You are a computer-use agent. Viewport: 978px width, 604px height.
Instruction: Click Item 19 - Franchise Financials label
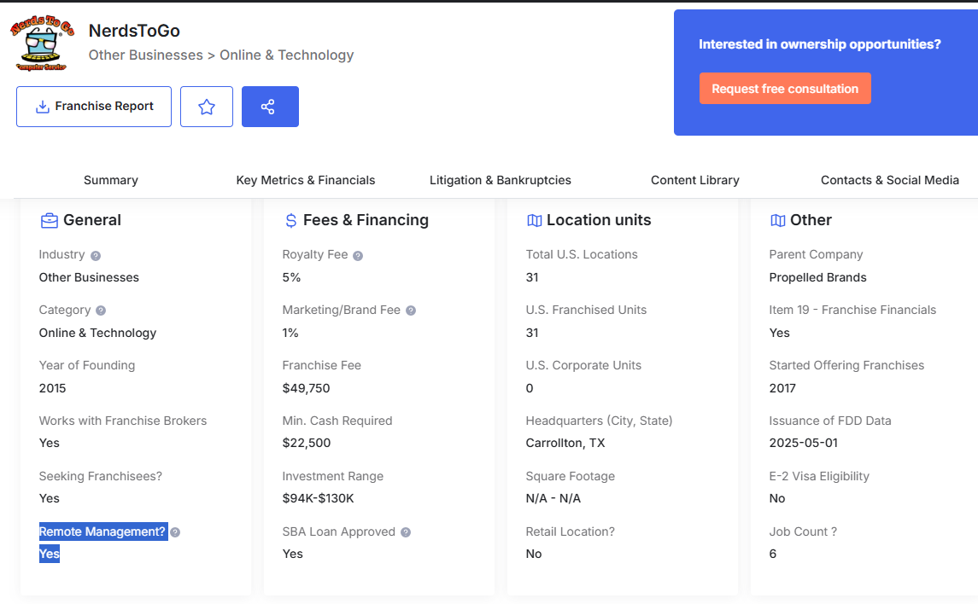pyautogui.click(x=852, y=310)
